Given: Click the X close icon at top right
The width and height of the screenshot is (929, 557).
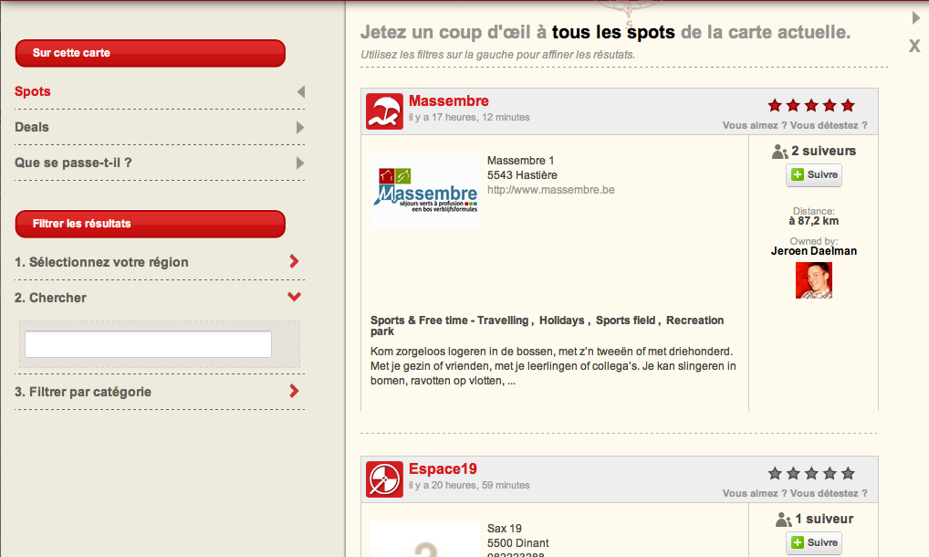Looking at the screenshot, I should tap(914, 46).
